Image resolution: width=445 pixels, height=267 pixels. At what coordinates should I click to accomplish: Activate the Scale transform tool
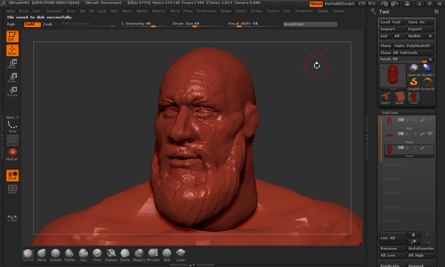12,78
